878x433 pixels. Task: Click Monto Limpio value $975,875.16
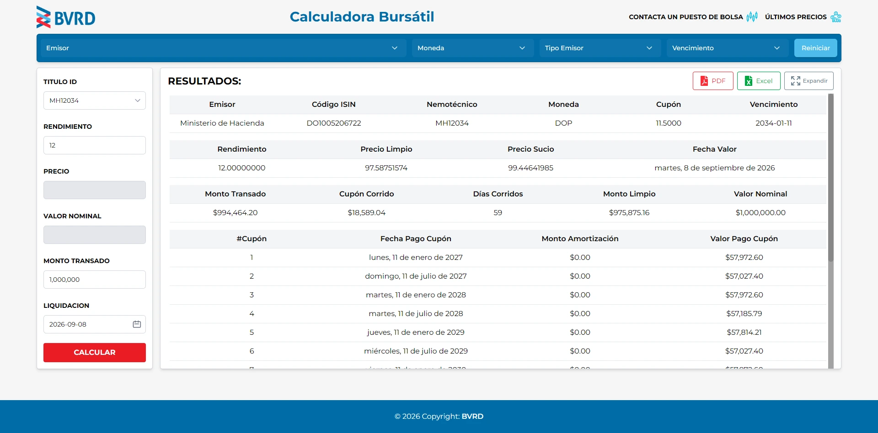629,213
